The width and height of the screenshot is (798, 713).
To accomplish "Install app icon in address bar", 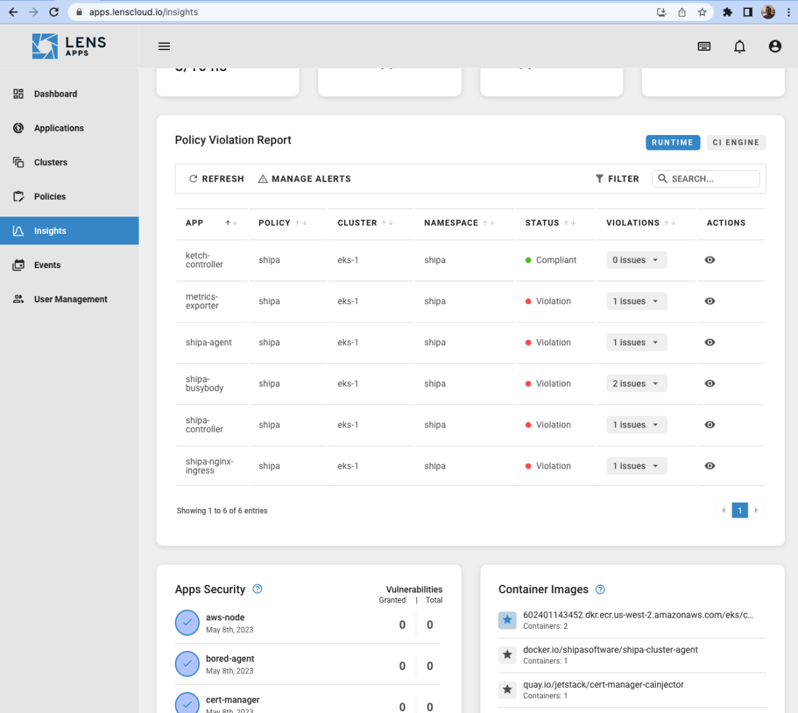I will (661, 13).
